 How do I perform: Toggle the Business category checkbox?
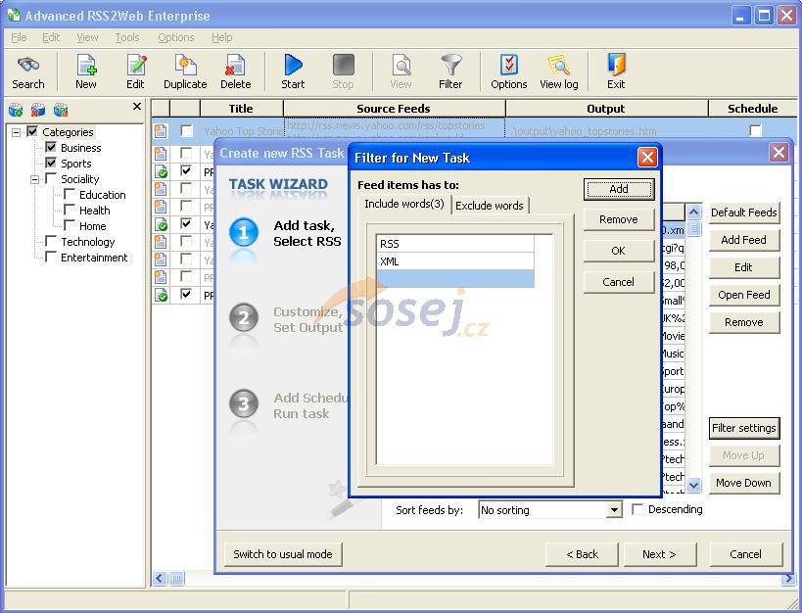click(51, 148)
